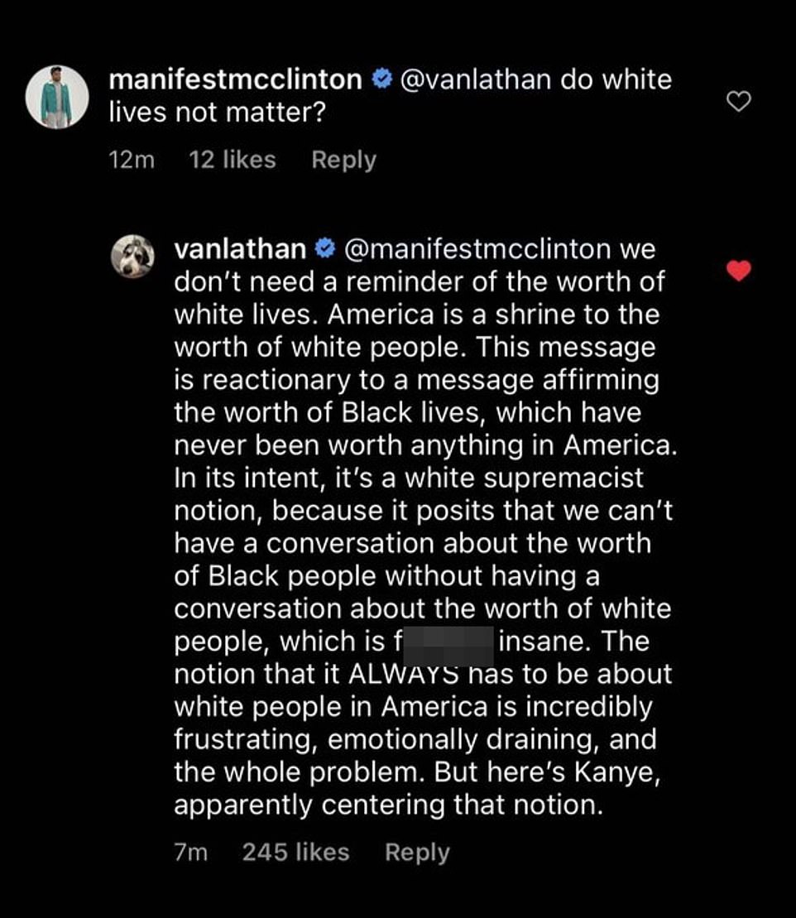796x918 pixels.
Task: Click the 12m timestamp
Action: (132, 160)
